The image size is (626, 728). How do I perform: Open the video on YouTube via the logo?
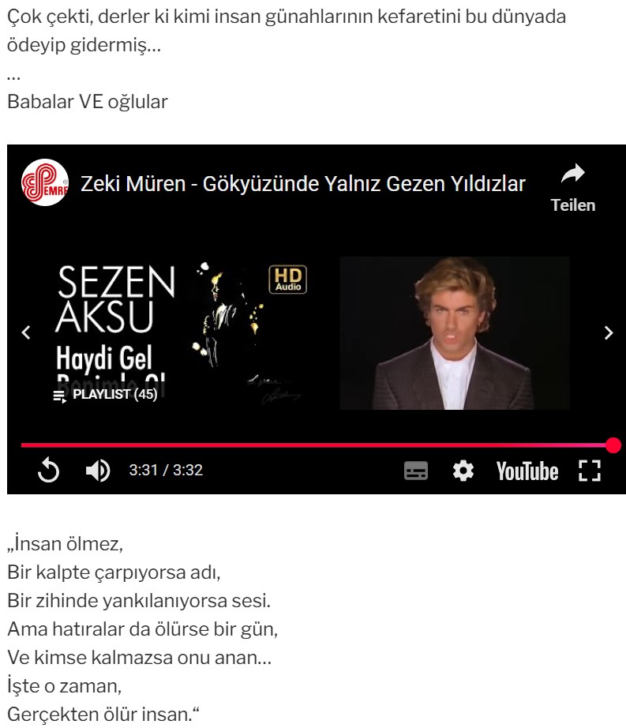pyautogui.click(x=527, y=471)
